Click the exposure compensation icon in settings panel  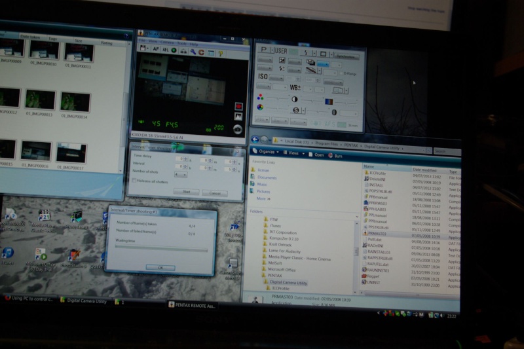(x=282, y=60)
